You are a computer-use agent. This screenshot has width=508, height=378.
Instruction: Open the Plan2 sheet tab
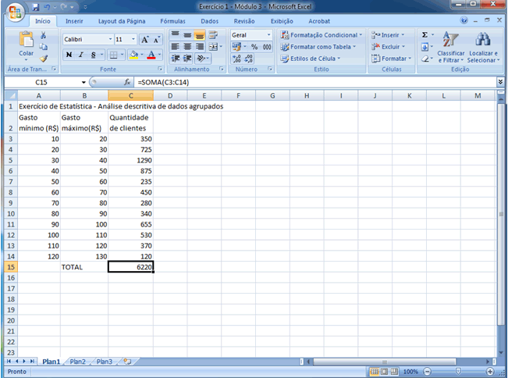coord(77,362)
